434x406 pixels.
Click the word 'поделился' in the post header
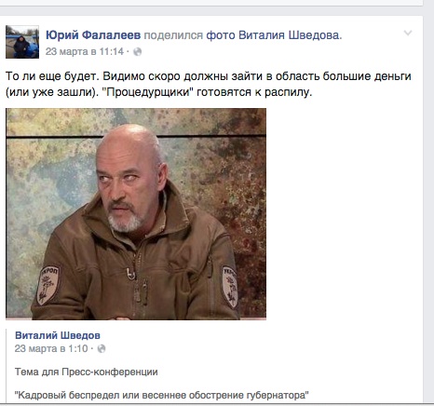tap(173, 35)
